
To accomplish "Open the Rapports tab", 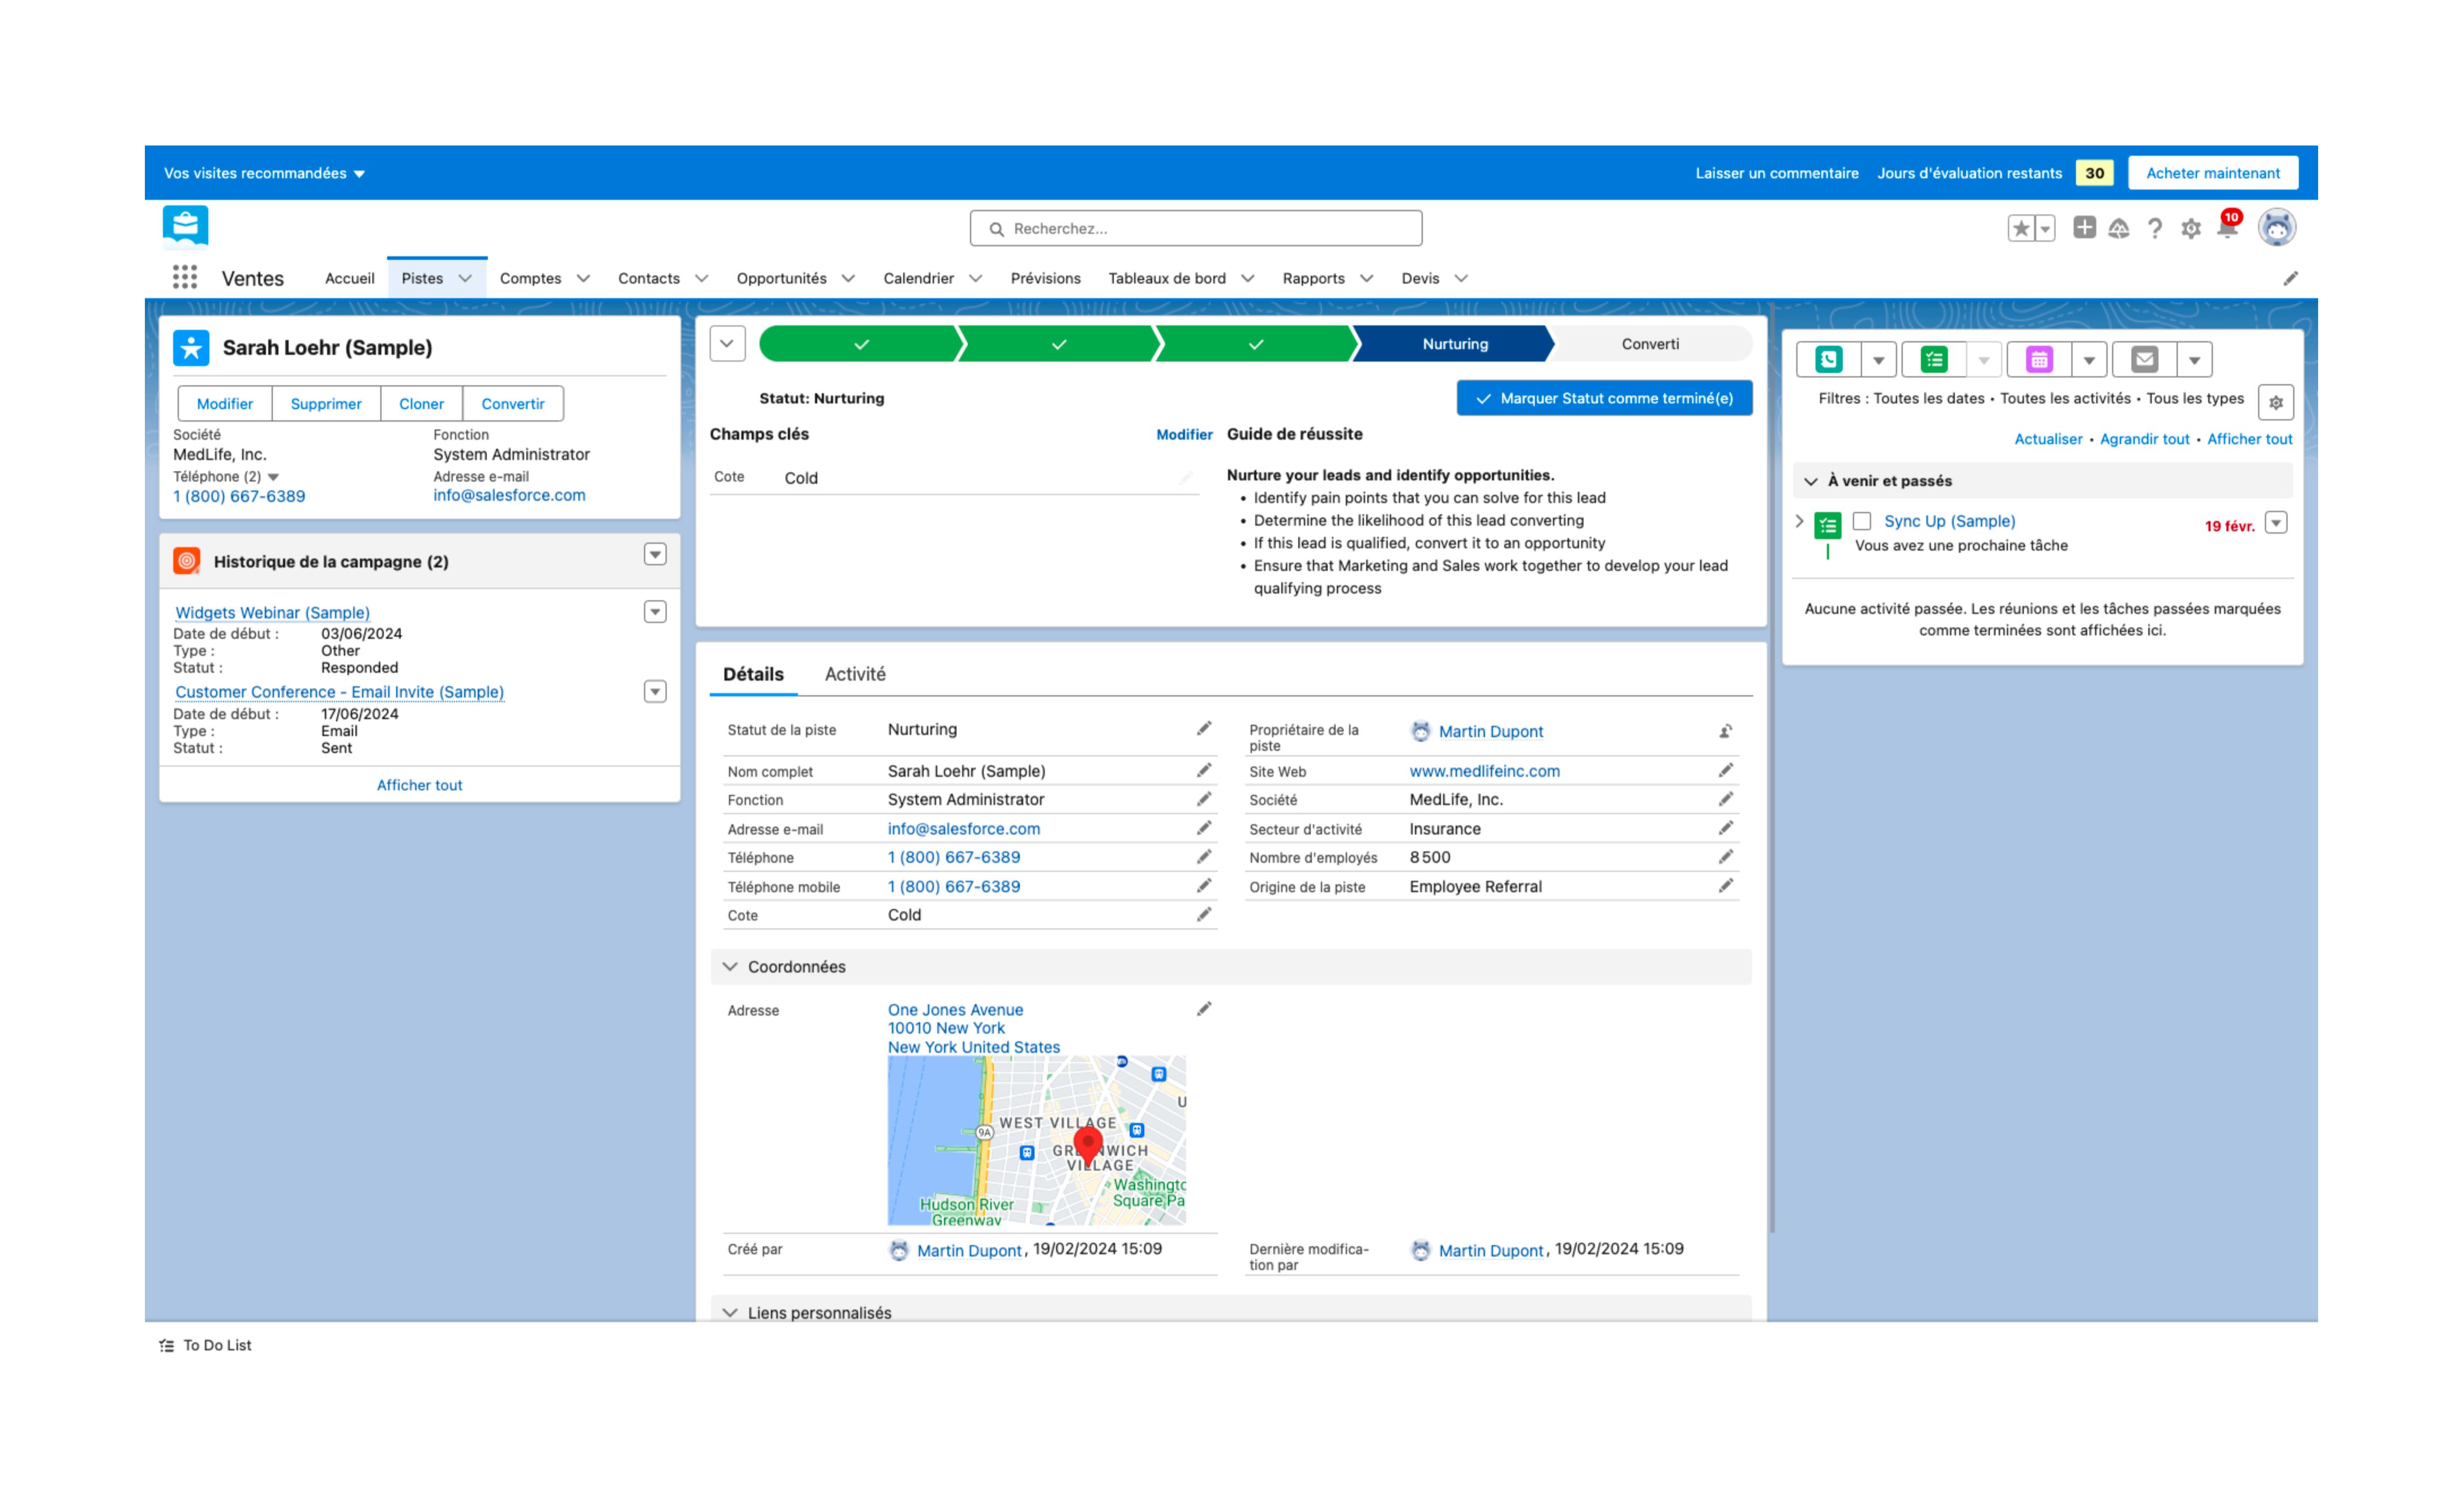I will click(x=1312, y=278).
